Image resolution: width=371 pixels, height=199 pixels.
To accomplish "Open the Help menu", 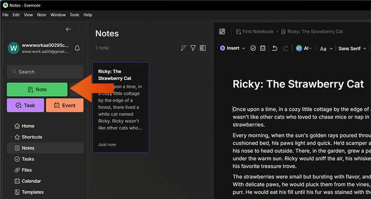I will [88, 15].
